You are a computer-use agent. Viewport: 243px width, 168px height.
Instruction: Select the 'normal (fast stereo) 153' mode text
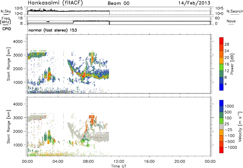pyautogui.click(x=53, y=30)
